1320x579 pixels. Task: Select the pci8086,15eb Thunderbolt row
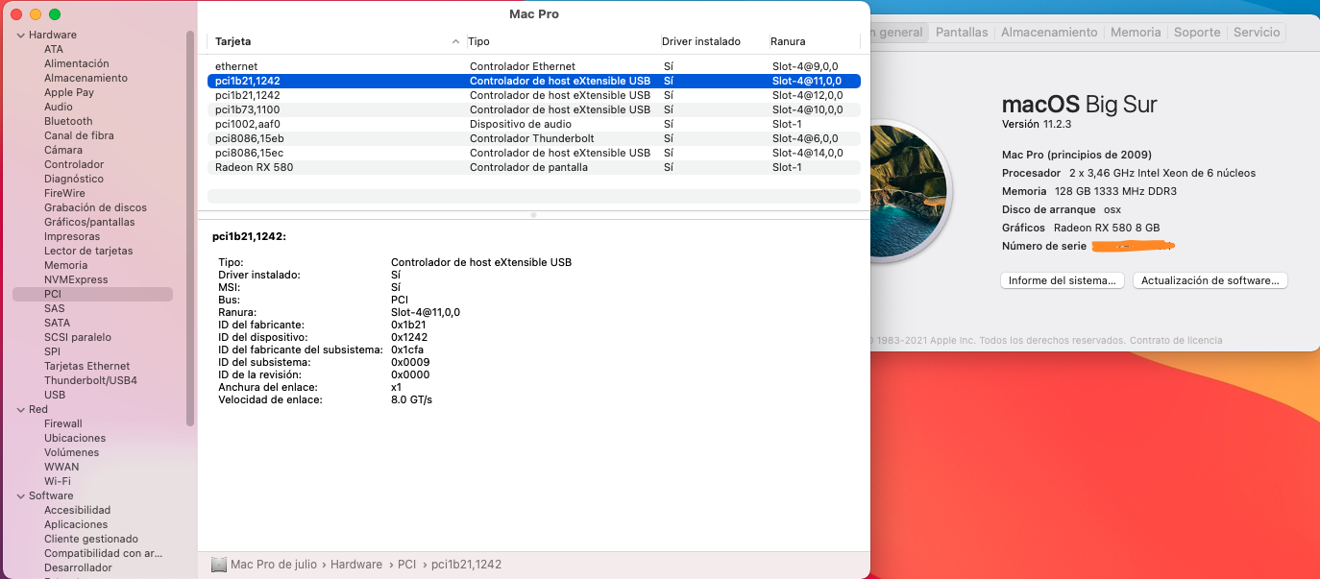pyautogui.click(x=534, y=138)
